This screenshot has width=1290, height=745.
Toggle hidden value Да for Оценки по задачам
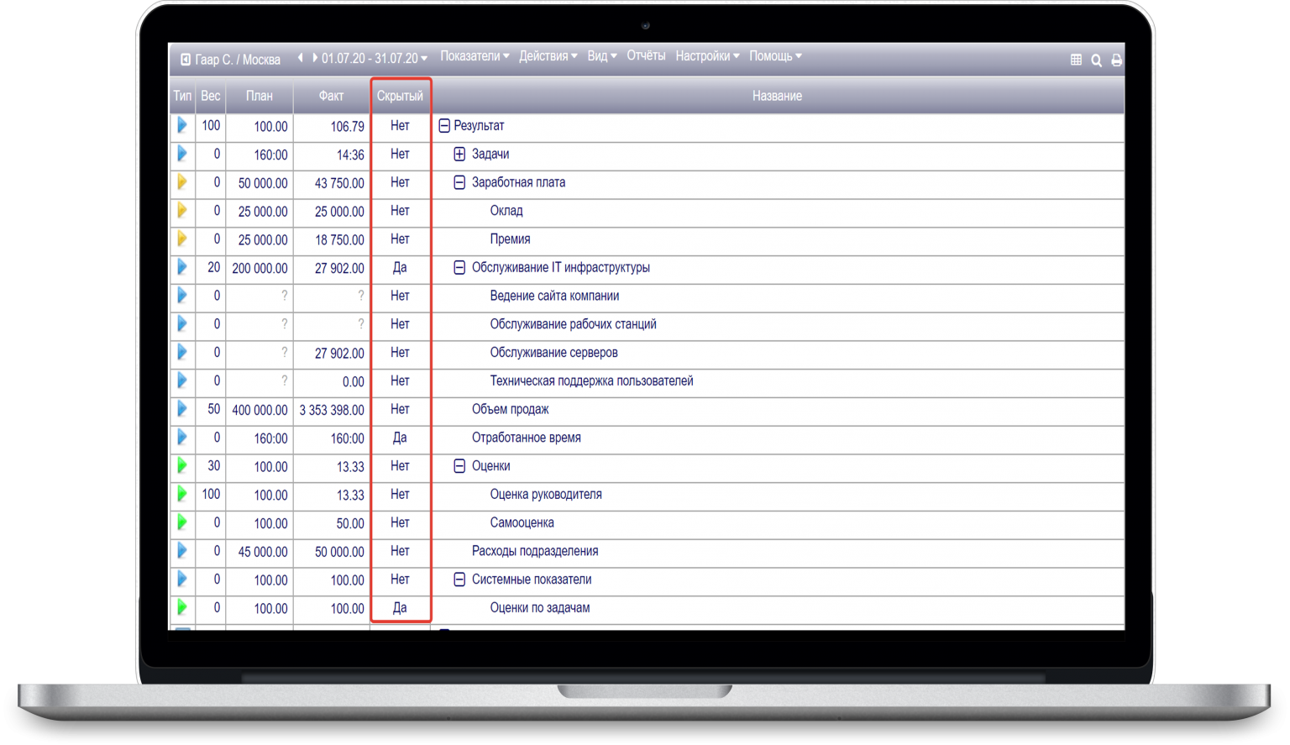pos(400,608)
